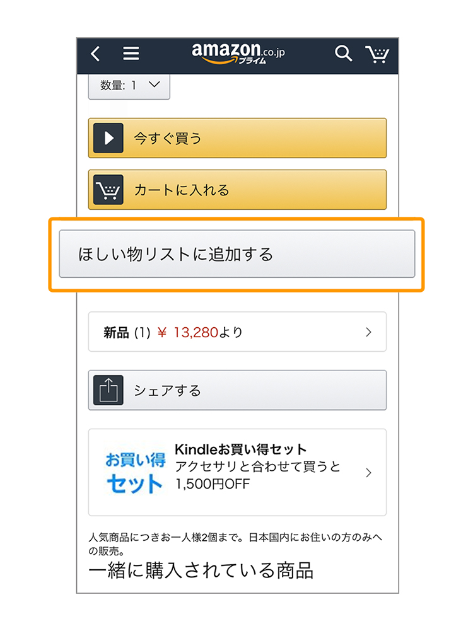
Task: Click the amazon.co.jp Prime logo
Action: (x=238, y=54)
